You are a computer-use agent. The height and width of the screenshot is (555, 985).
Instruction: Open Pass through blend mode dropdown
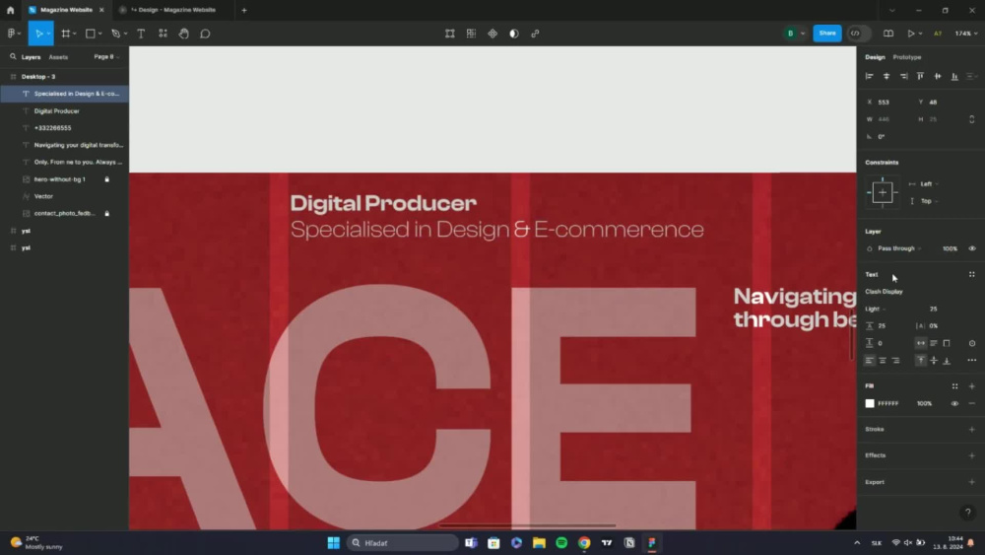pyautogui.click(x=899, y=248)
